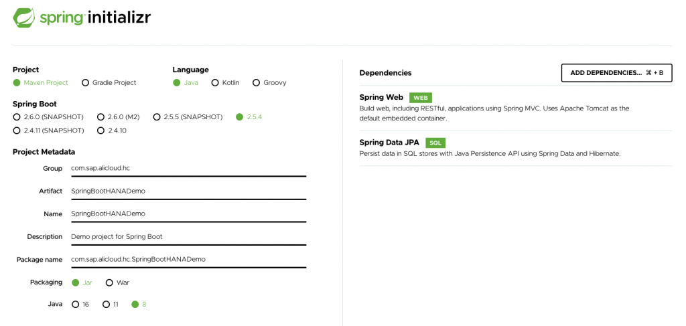Choose Groovy as the language
The image size is (686, 326).
[x=269, y=82]
